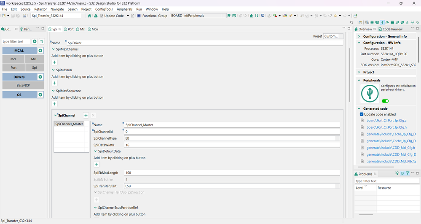Screen dimensions: 421x224
Task: Open the Preset Custom dropdown
Action: [x=333, y=36]
